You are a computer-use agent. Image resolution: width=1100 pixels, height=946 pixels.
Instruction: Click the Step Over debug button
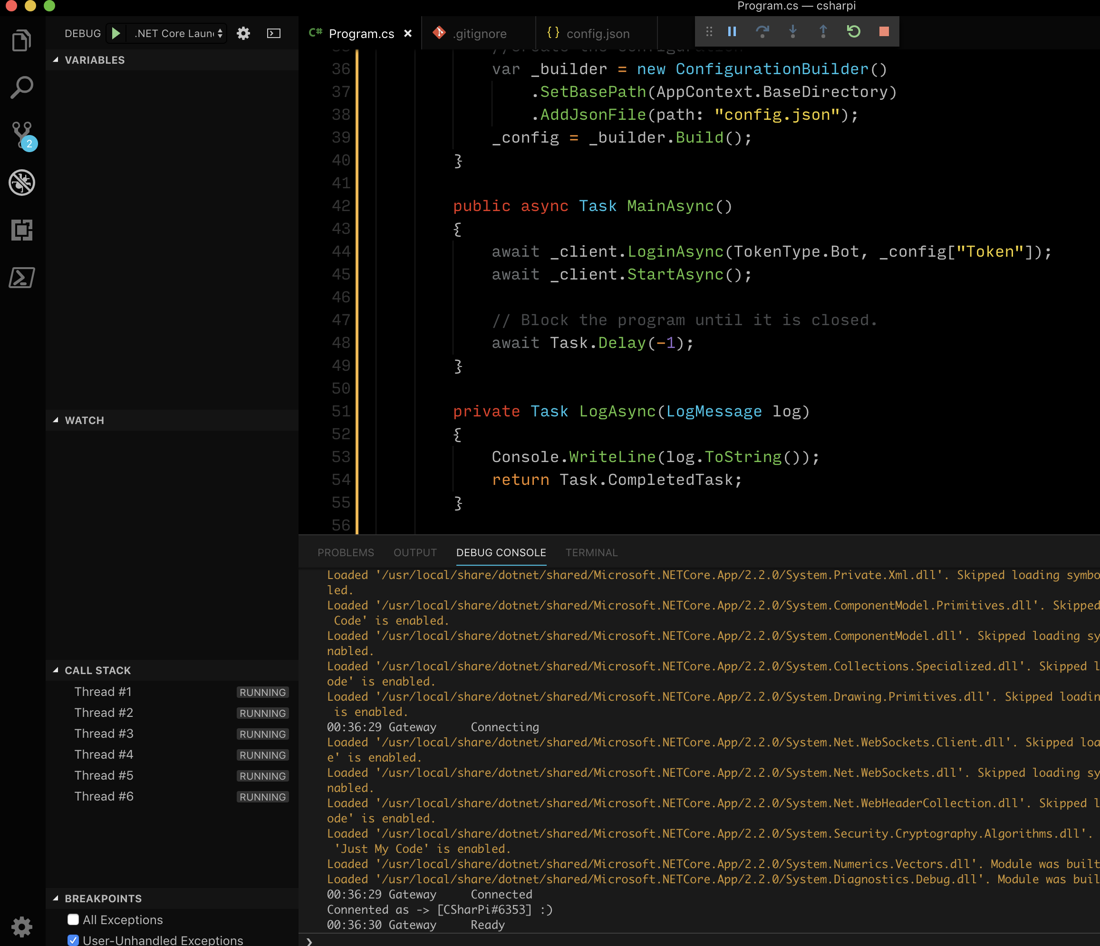pyautogui.click(x=762, y=32)
